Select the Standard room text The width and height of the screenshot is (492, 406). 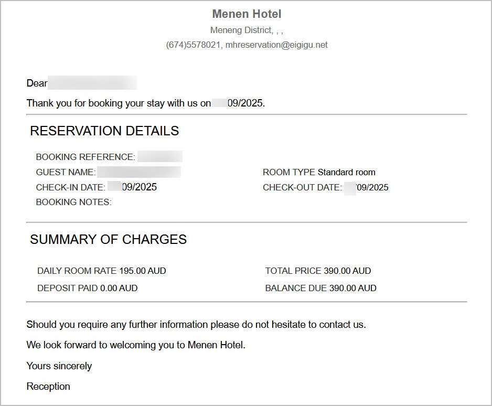pos(347,172)
